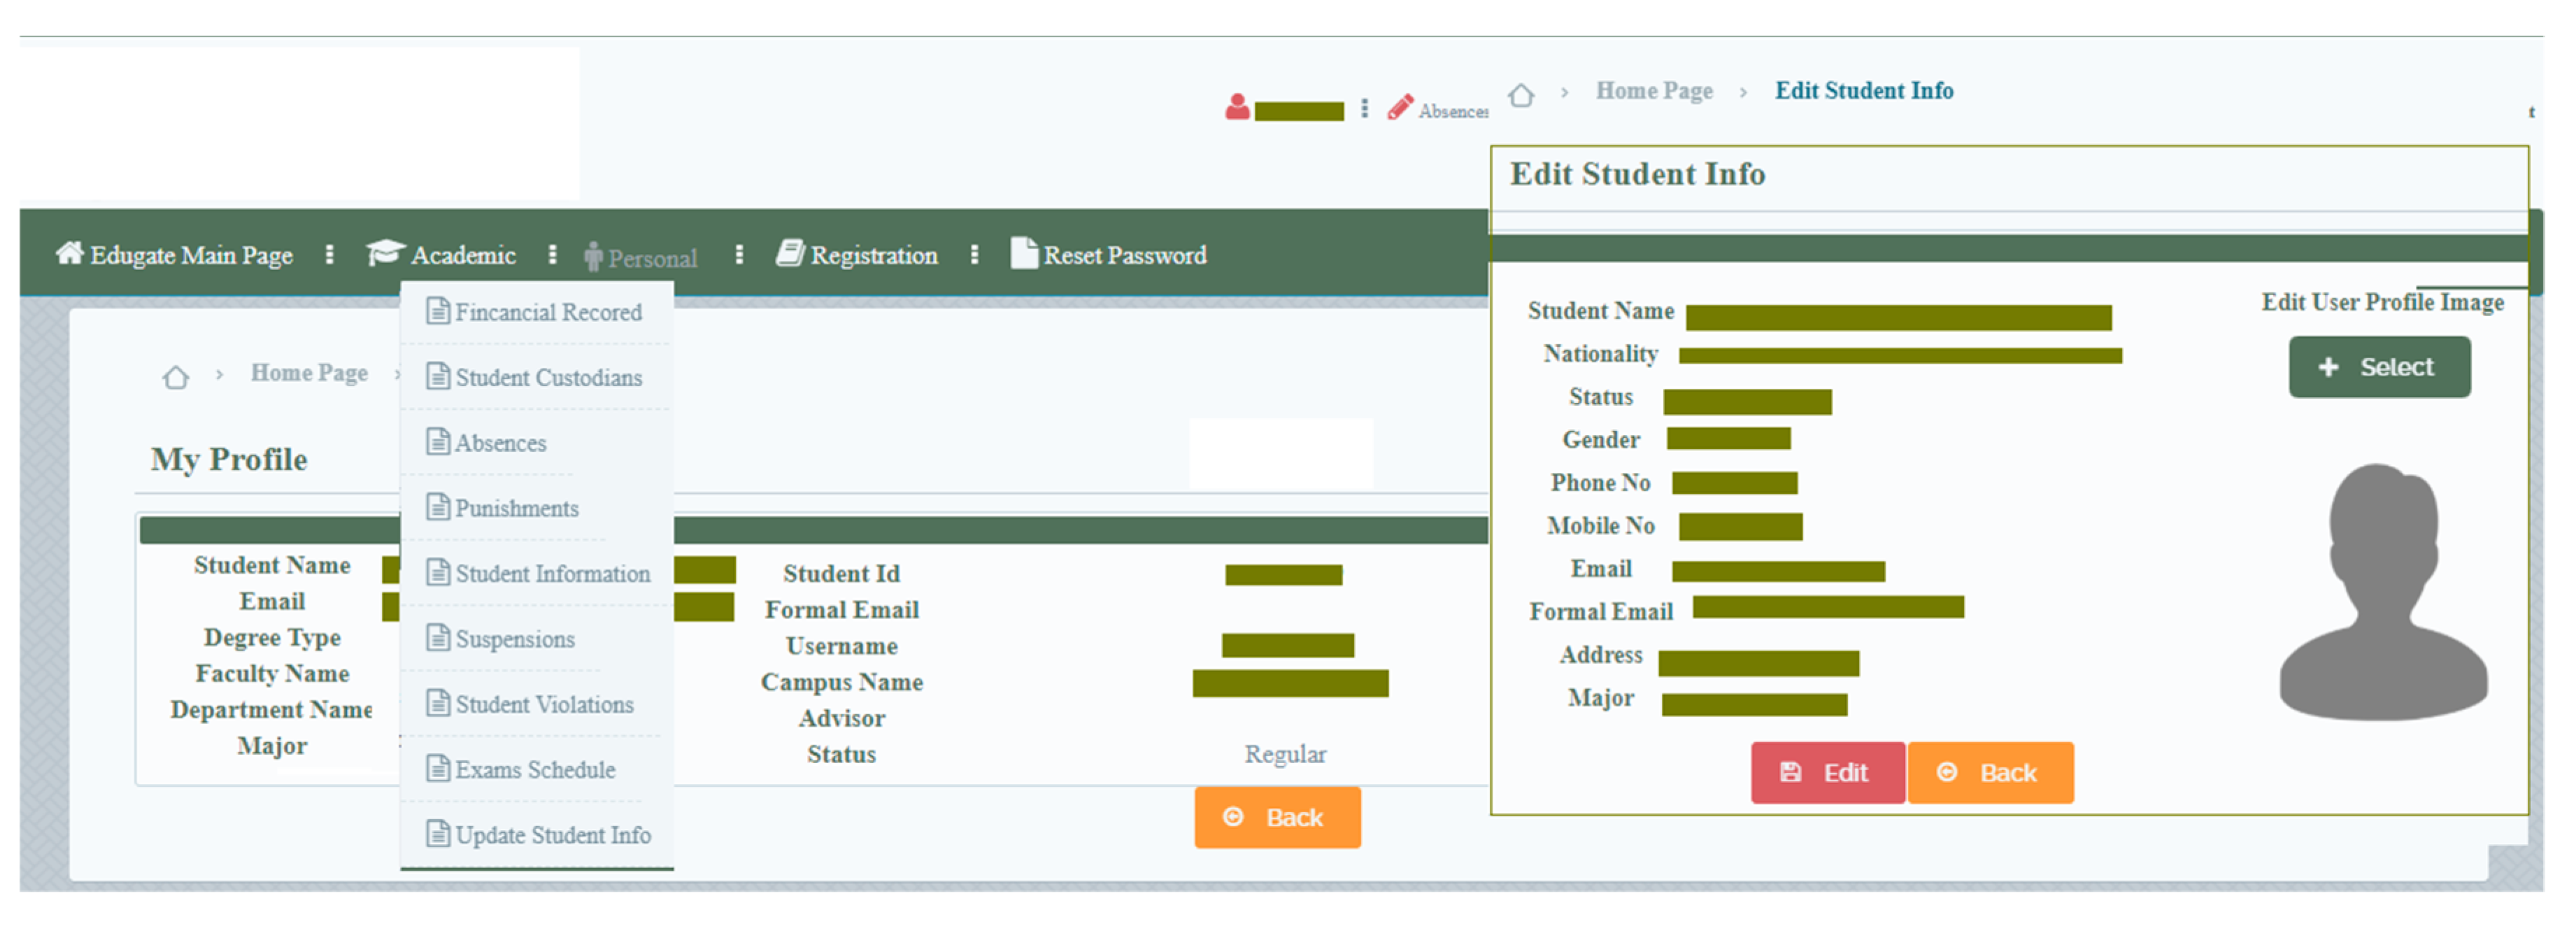Image resolution: width=2576 pixels, height=931 pixels.
Task: Open the Registration menu
Action: coord(873,255)
